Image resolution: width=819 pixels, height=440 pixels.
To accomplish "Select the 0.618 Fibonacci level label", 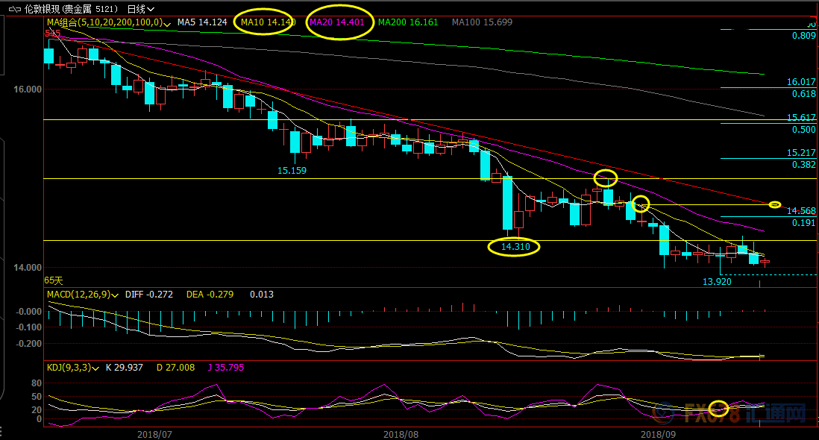I will [x=803, y=94].
